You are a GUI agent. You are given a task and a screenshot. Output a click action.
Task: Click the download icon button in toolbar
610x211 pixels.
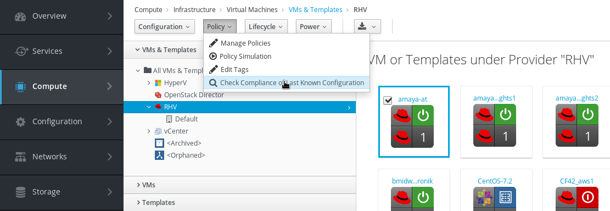pyautogui.click(x=367, y=26)
